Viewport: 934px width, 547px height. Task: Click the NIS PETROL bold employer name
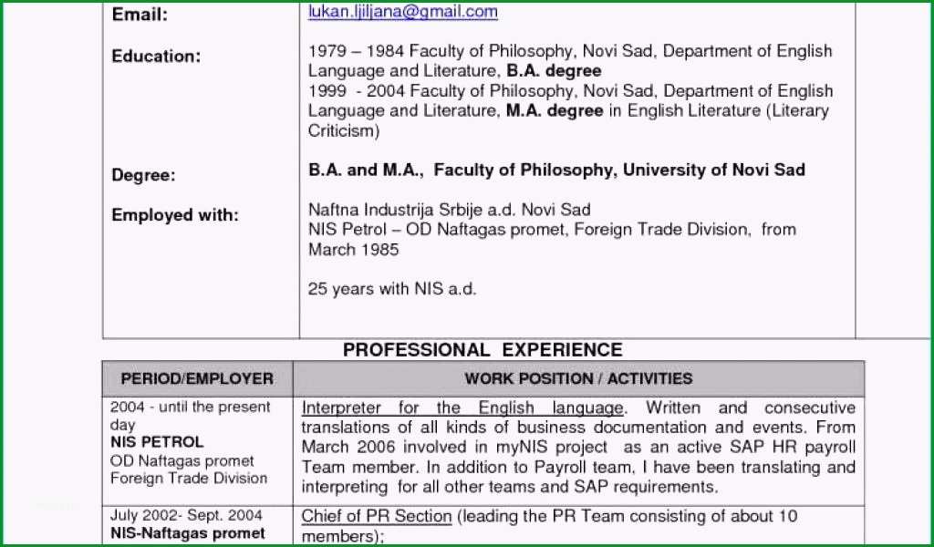pyautogui.click(x=157, y=441)
